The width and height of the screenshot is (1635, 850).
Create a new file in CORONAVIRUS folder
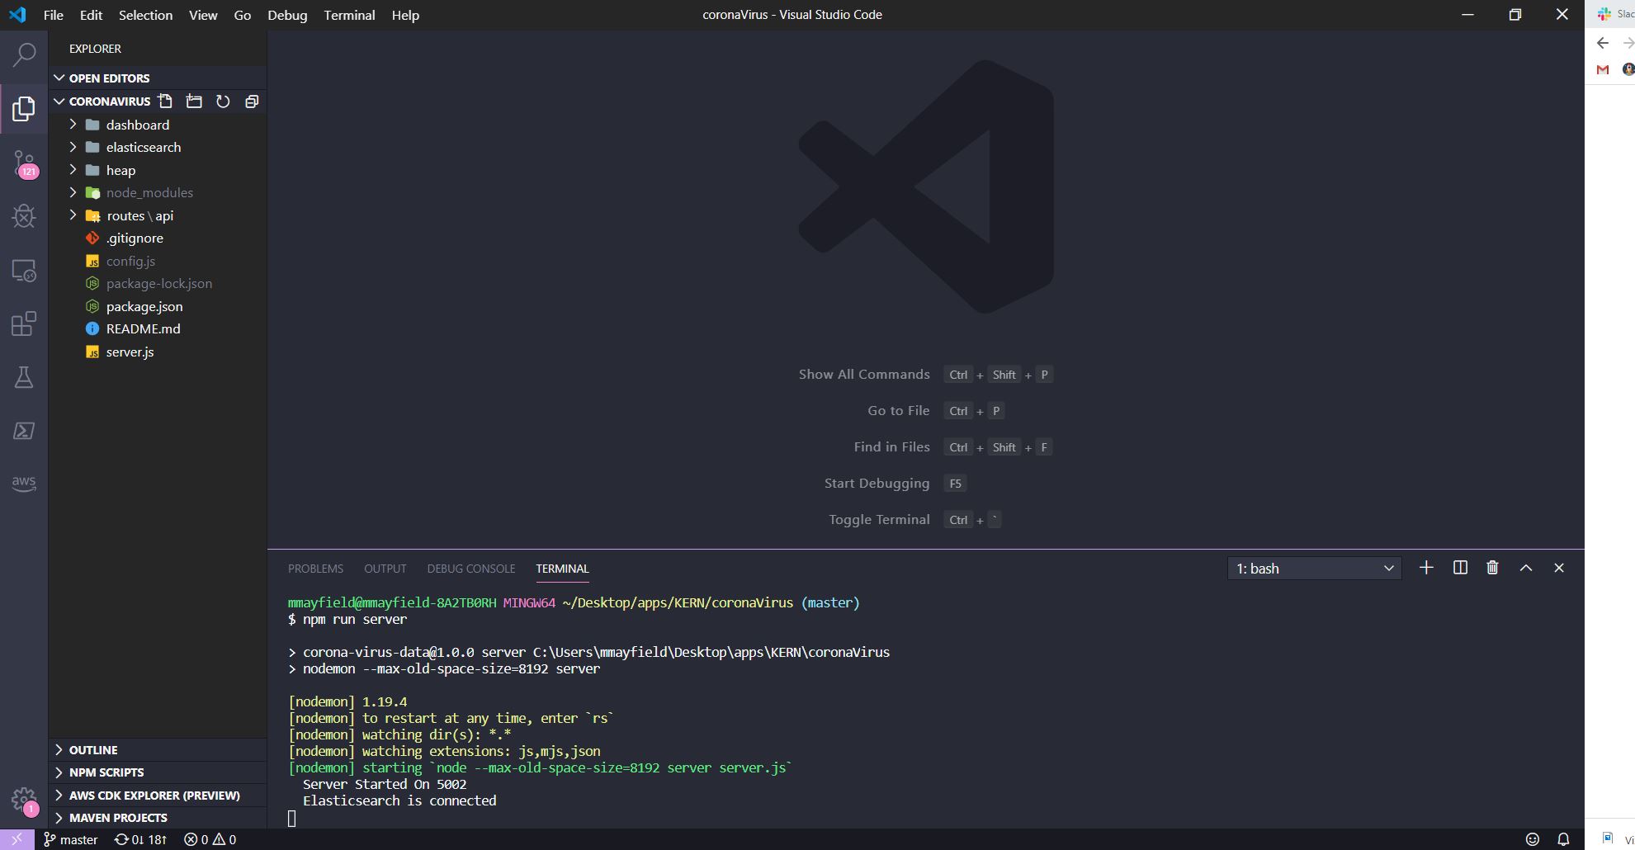click(x=166, y=102)
